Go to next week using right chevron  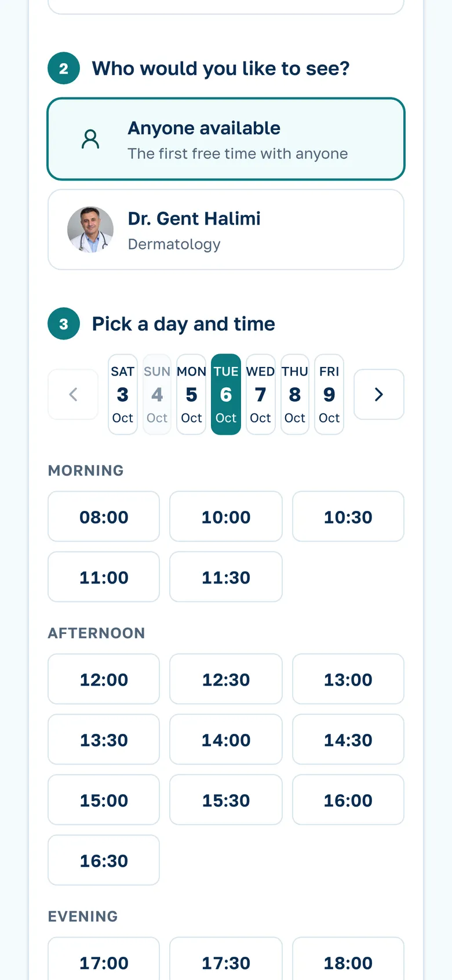coord(379,394)
